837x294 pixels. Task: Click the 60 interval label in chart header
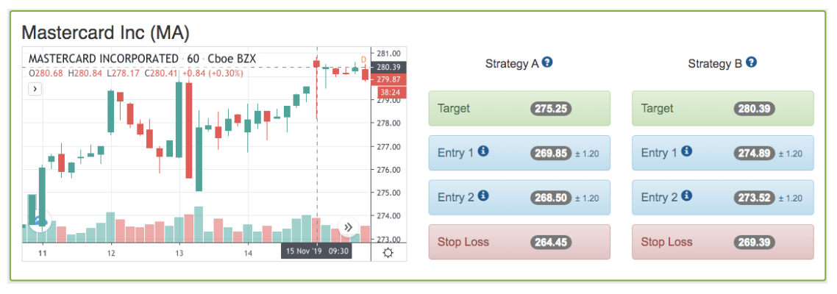point(193,58)
